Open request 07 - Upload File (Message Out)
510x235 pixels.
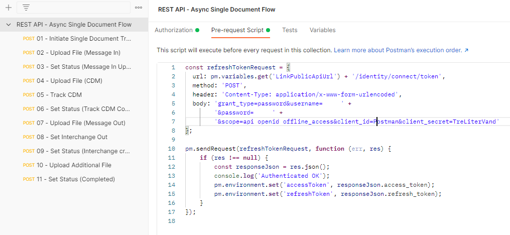[80, 123]
